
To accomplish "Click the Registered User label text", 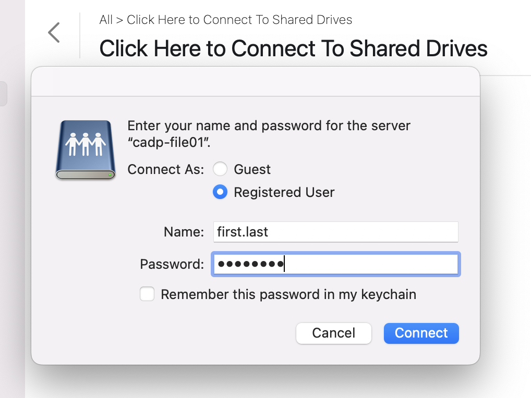I will click(284, 192).
